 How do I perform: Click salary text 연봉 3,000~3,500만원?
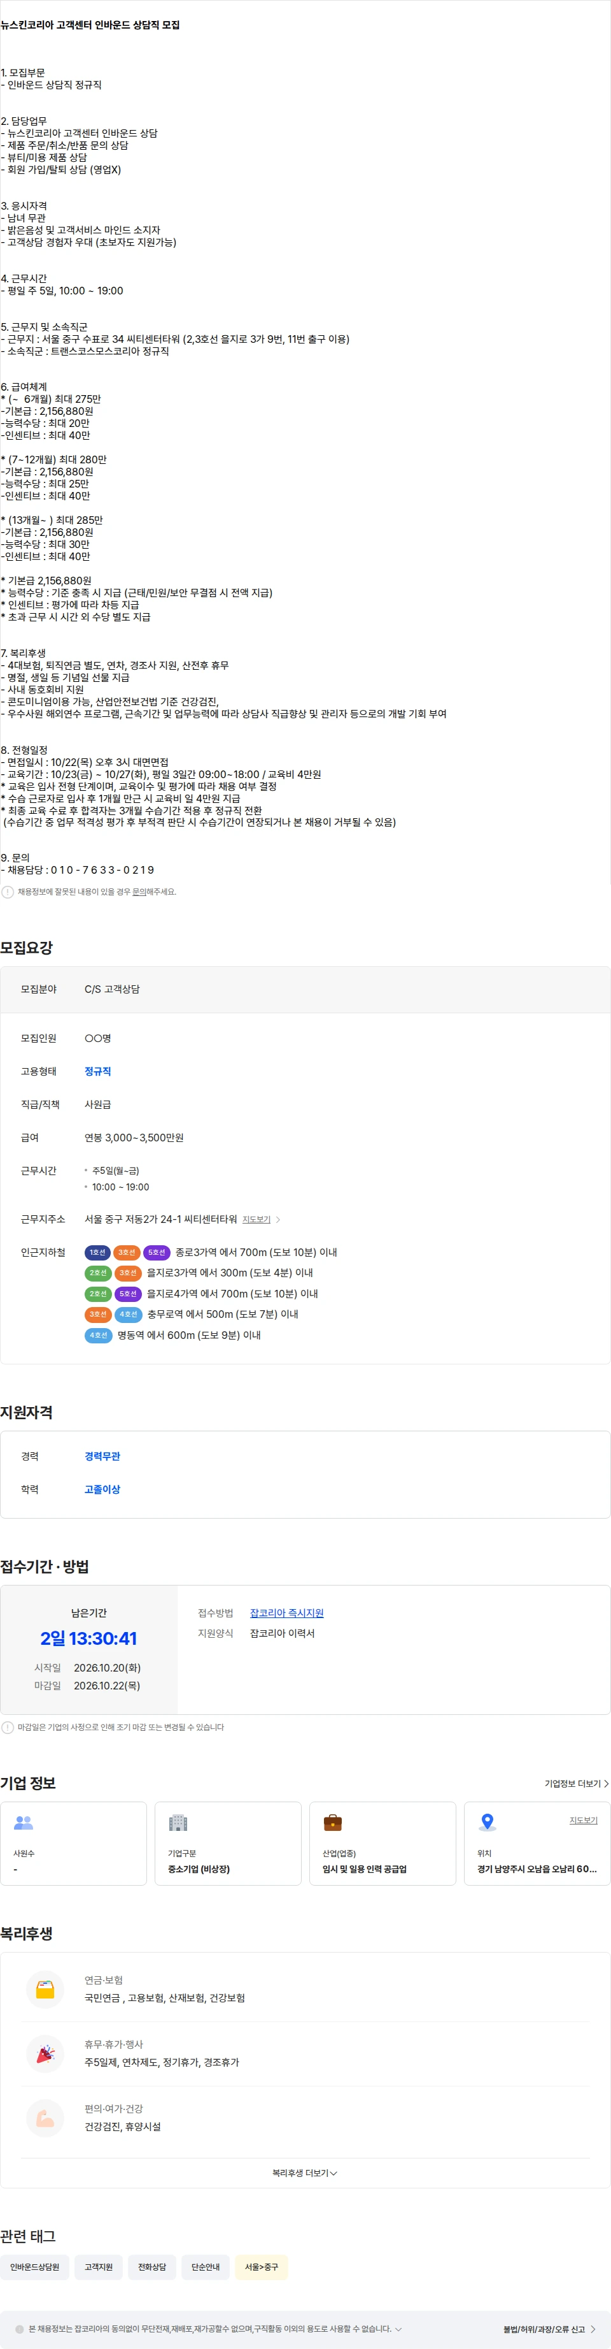click(x=134, y=1138)
